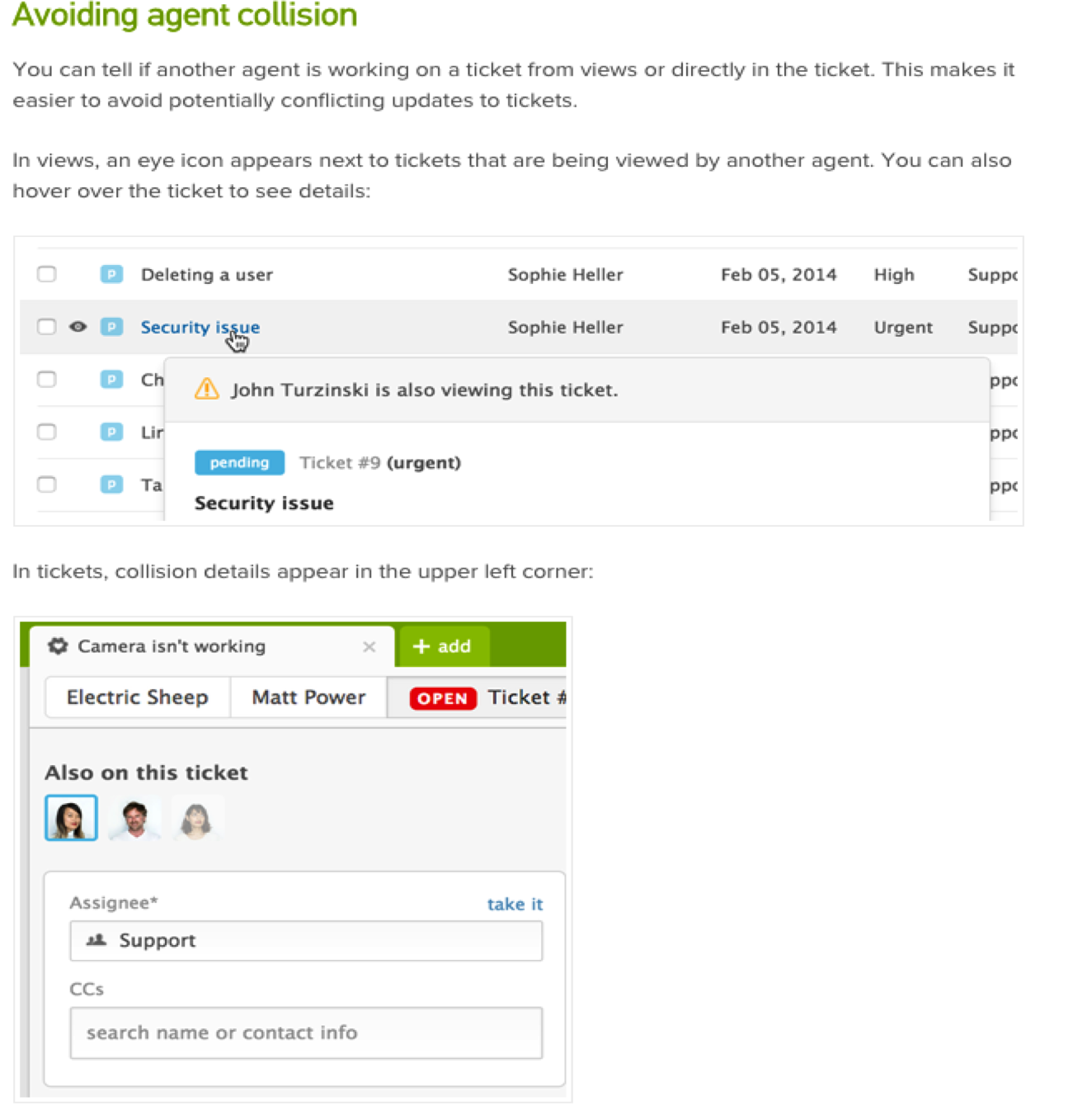Open the Assignee Support dropdown field
Viewport: 1073px width, 1111px height.
[x=306, y=941]
